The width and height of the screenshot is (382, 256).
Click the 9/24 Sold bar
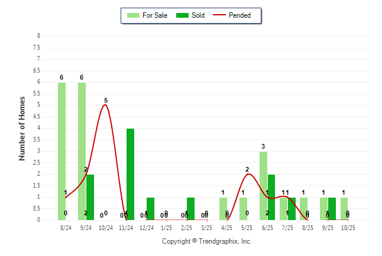coord(90,197)
